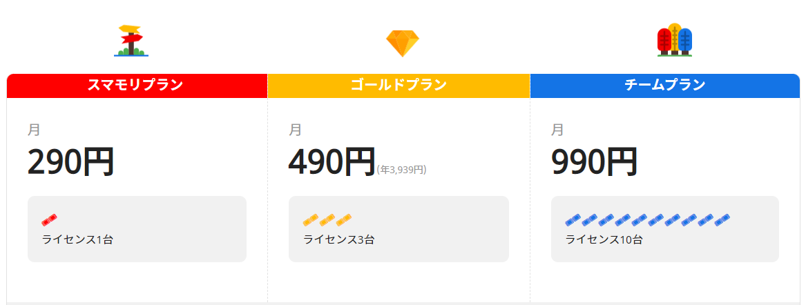Select the blue チームプラン header
Viewport: 806px width, 305px height.
click(664, 86)
